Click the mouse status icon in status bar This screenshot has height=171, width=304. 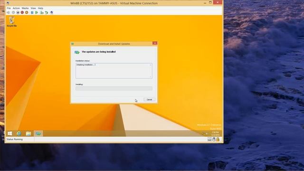coord(214,139)
